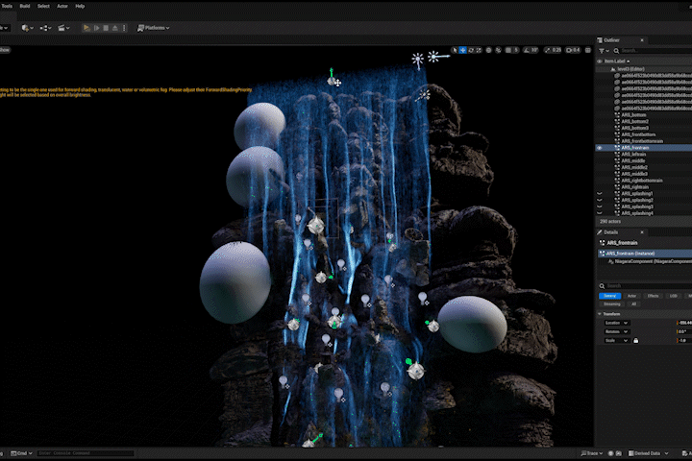
Task: Toggle the visibility column header eye
Action: [x=600, y=61]
